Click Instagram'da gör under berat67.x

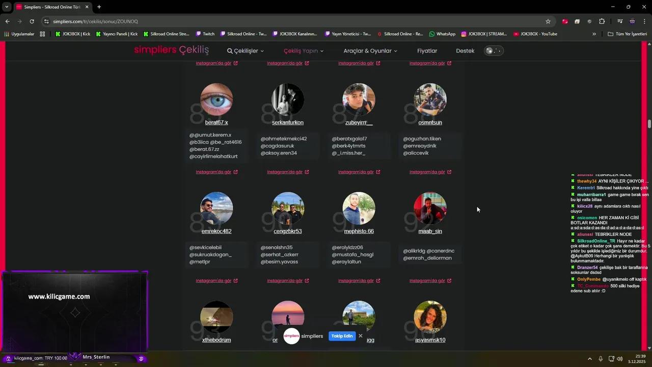[216, 172]
